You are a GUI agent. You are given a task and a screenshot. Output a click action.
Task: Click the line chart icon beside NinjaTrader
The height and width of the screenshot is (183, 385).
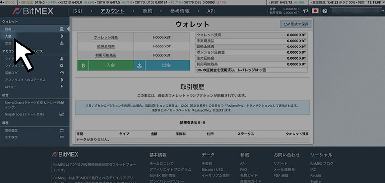pos(62,114)
